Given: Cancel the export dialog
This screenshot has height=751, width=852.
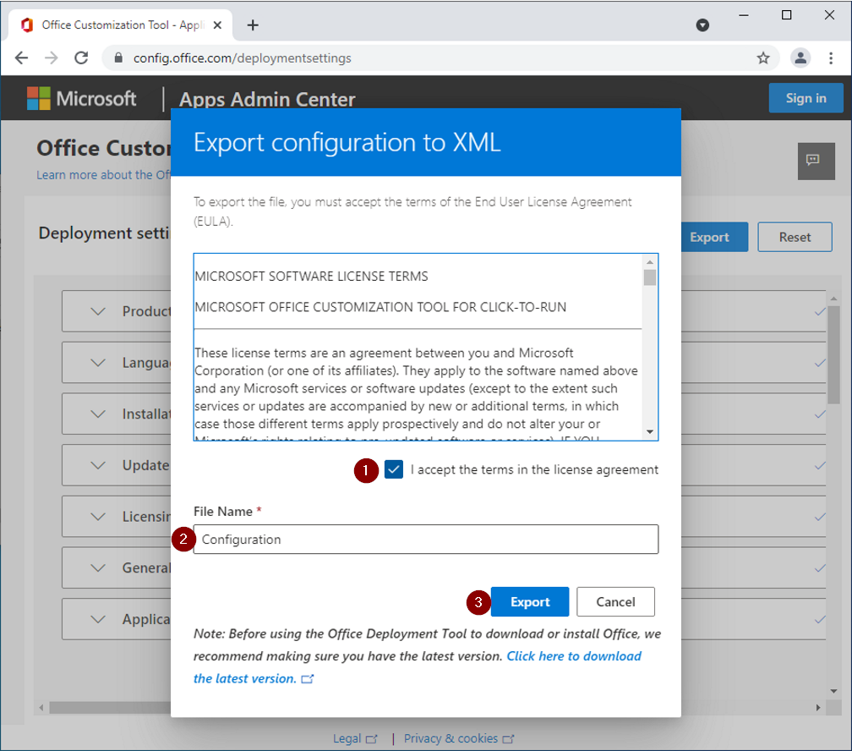Looking at the screenshot, I should click(615, 602).
